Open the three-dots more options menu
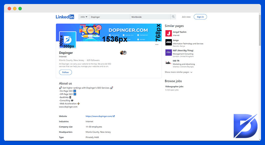265x145 pixels. point(157,44)
